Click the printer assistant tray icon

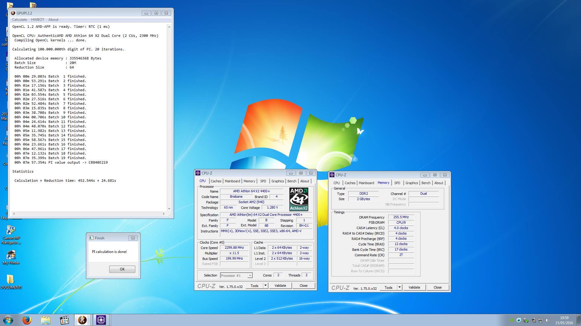pos(533,320)
